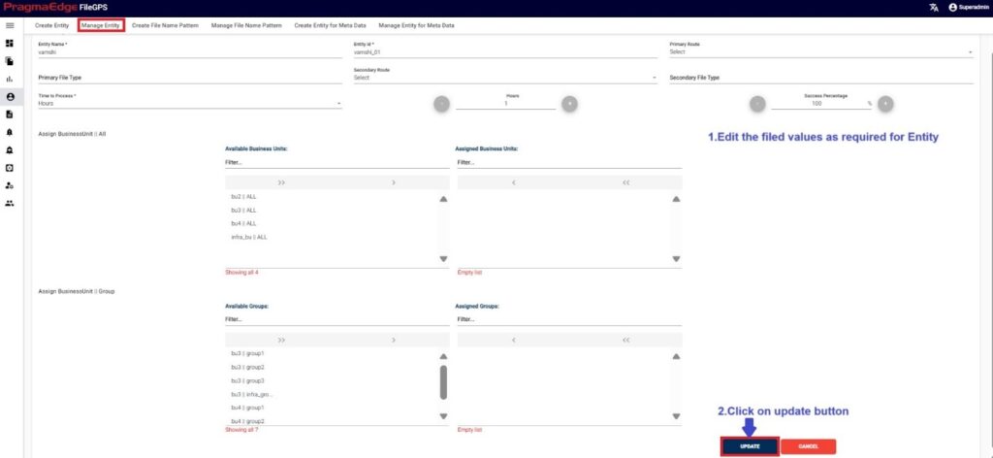Switch to Manage Entity tab
Viewport: 993px width, 458px height.
[101, 25]
